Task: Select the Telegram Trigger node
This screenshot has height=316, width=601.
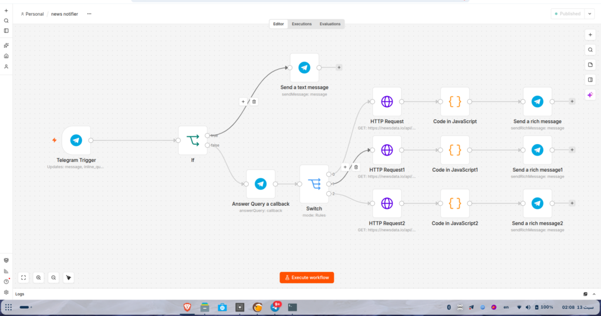Action: pos(76,140)
